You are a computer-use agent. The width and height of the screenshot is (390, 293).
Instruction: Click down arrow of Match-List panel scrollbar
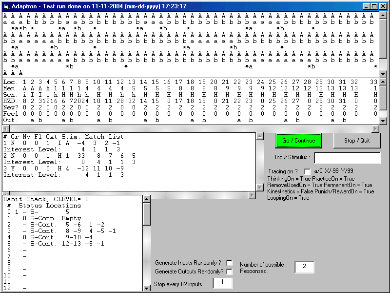tap(260, 188)
